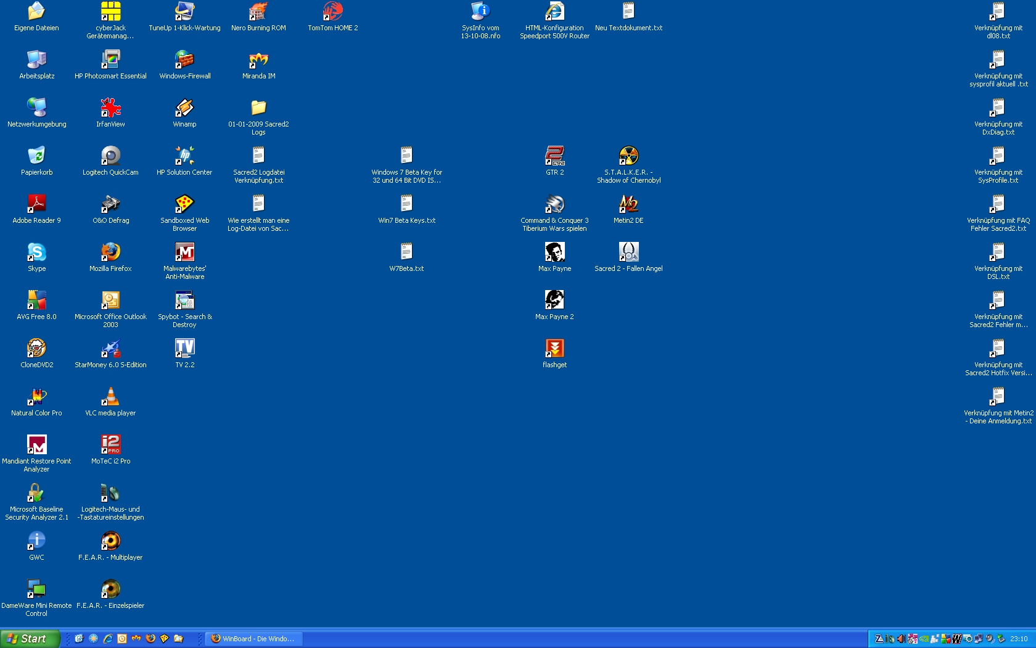This screenshot has width=1036, height=648.
Task: Select the Skype desktop icon
Action: (36, 252)
